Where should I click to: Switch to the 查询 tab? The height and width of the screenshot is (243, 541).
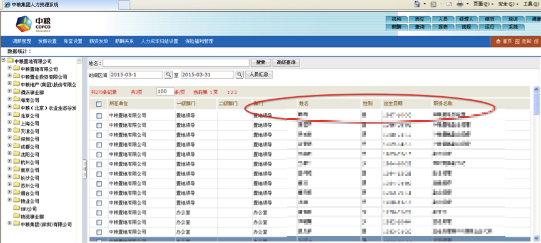[x=420, y=27]
